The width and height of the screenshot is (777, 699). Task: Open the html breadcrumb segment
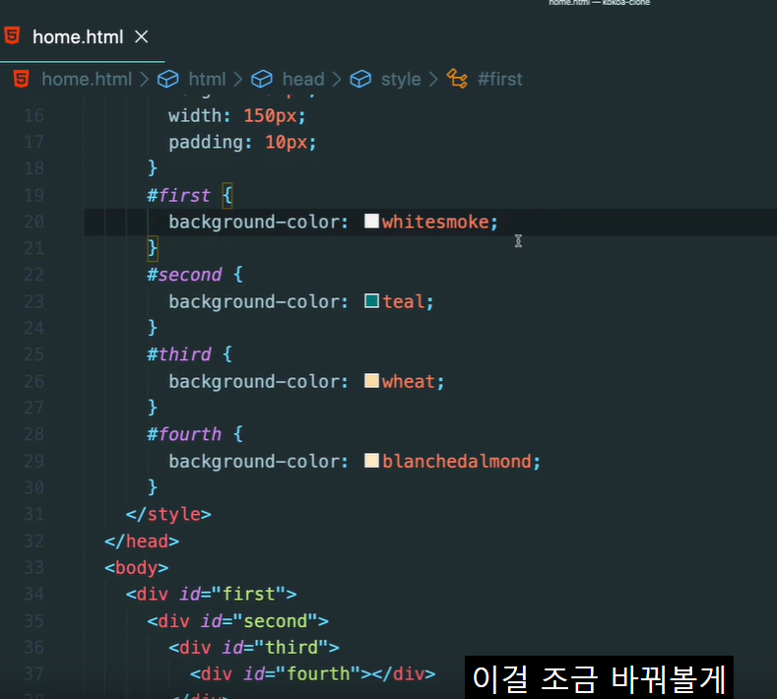[x=207, y=80]
